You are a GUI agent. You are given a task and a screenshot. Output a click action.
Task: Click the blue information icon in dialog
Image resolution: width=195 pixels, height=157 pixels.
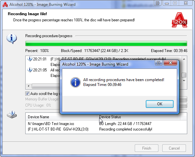pos(75,82)
